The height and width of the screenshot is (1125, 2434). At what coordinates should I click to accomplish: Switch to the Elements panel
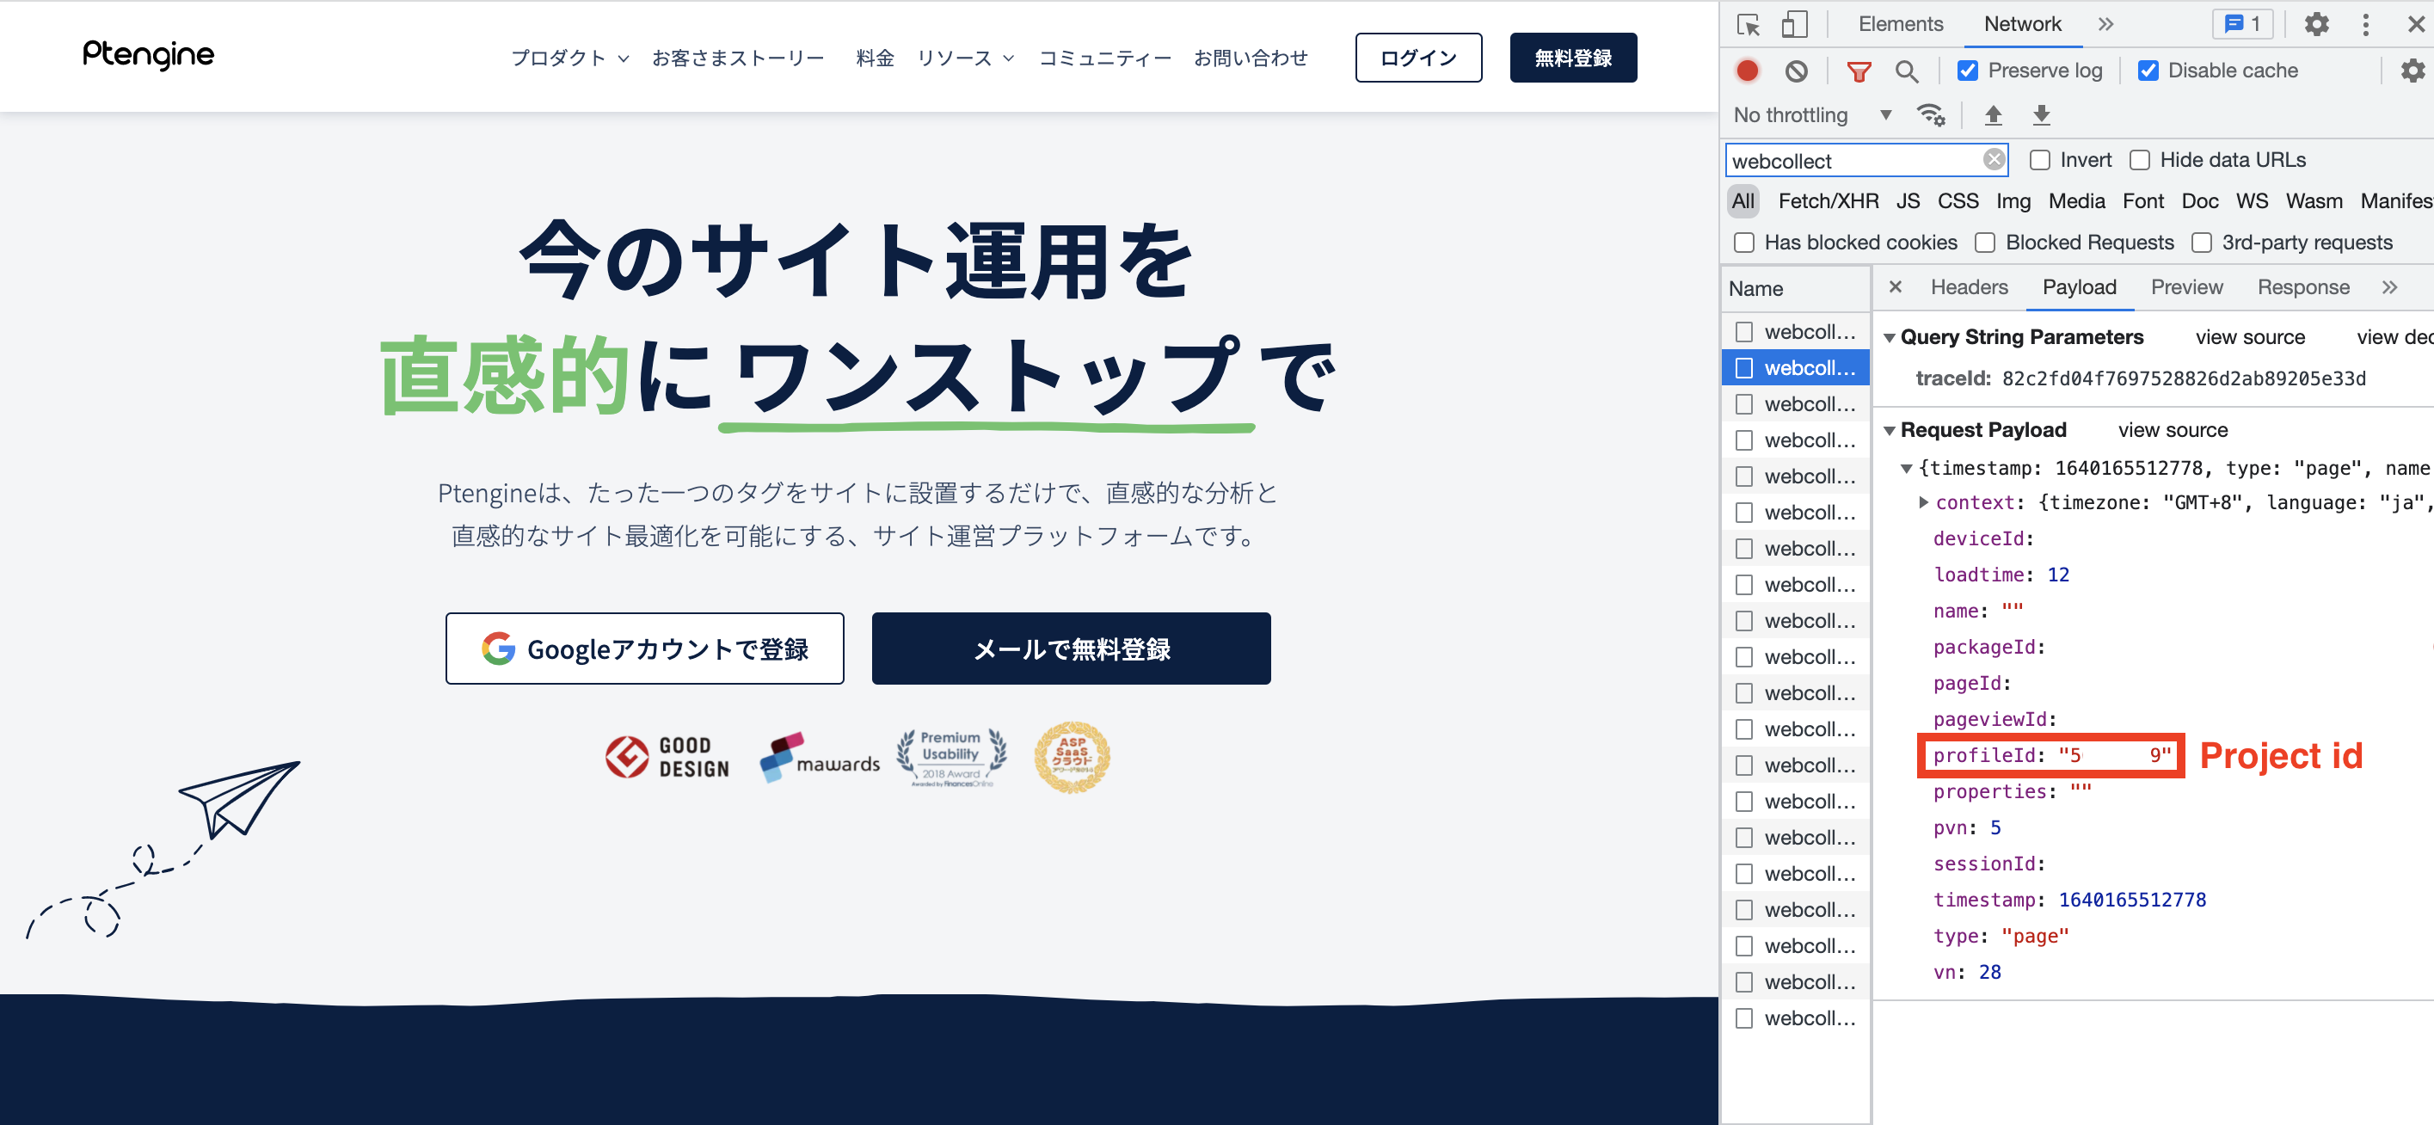click(1900, 25)
